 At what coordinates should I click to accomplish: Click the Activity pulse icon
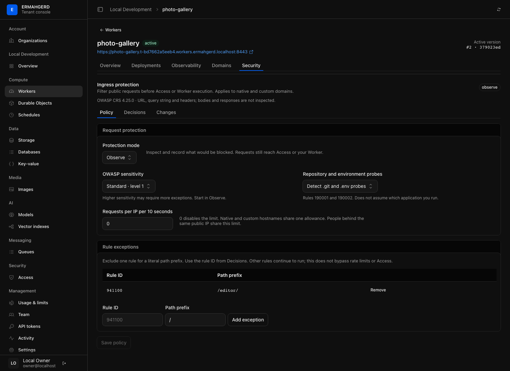tap(11, 338)
